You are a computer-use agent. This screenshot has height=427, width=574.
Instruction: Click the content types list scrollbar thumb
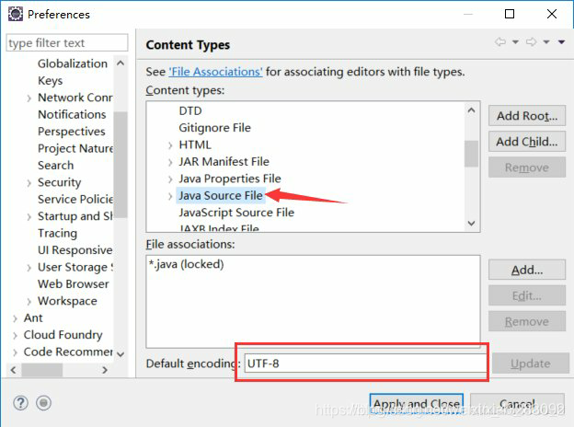pyautogui.click(x=471, y=154)
